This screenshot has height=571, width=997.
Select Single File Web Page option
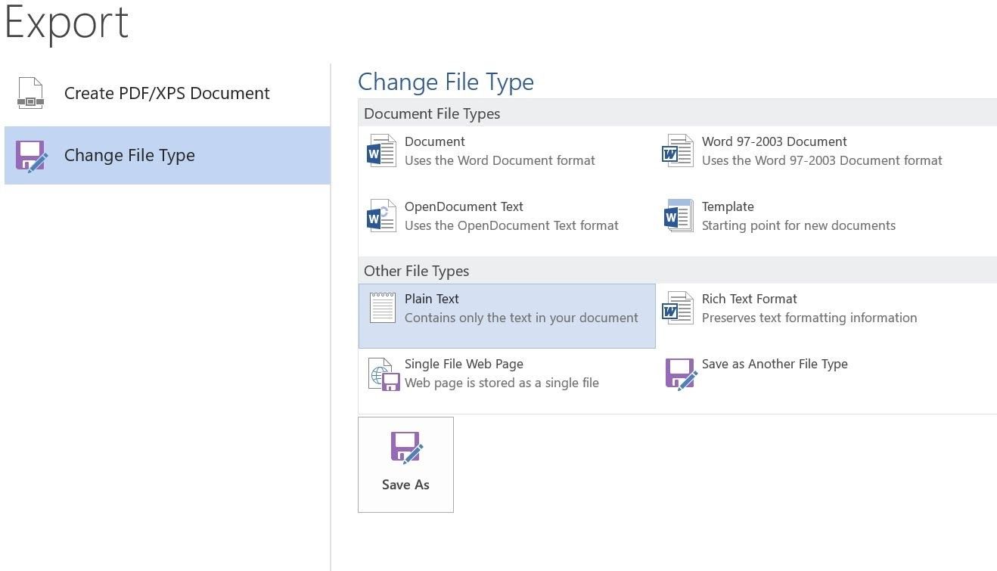coord(464,364)
